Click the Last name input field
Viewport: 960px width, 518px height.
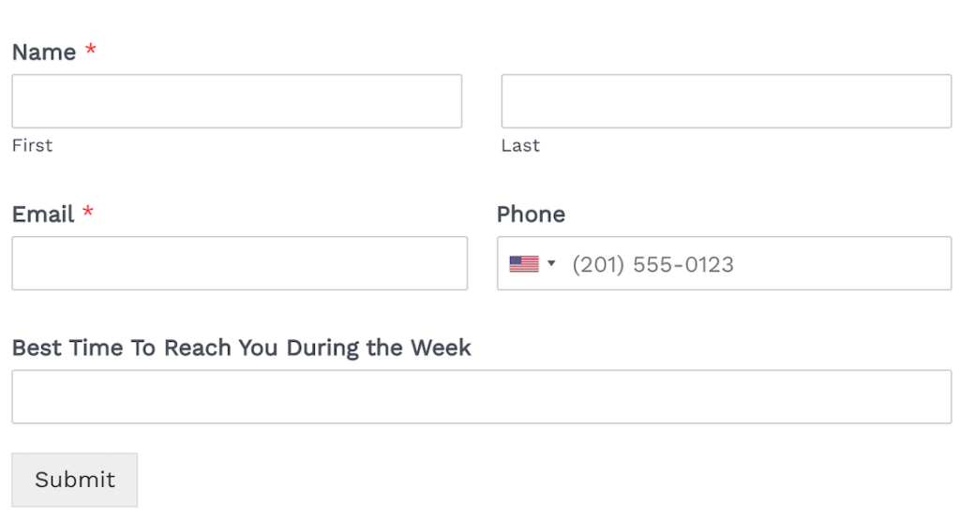coord(726,101)
